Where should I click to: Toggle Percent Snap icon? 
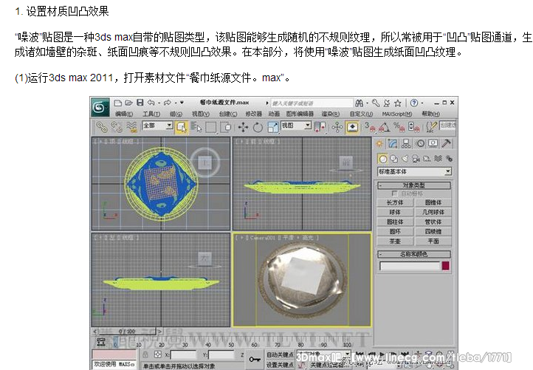pyautogui.click(x=399, y=128)
